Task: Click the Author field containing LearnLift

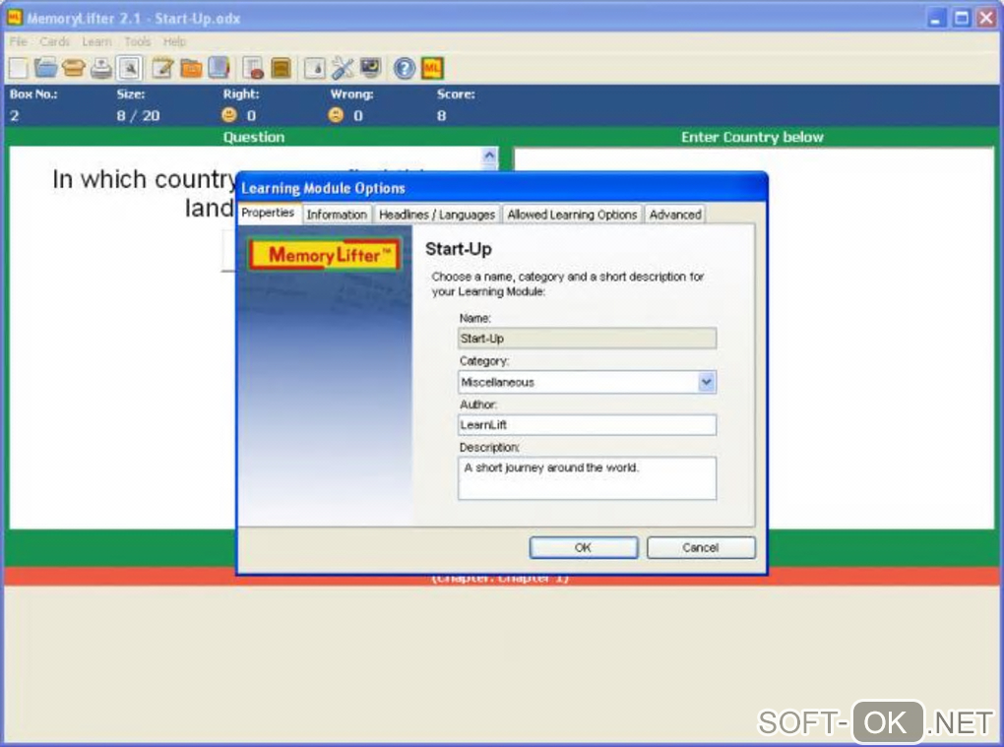Action: click(x=588, y=425)
